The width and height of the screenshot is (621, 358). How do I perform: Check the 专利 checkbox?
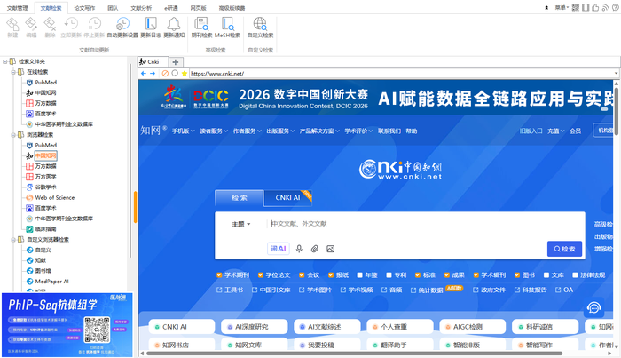[x=389, y=274]
